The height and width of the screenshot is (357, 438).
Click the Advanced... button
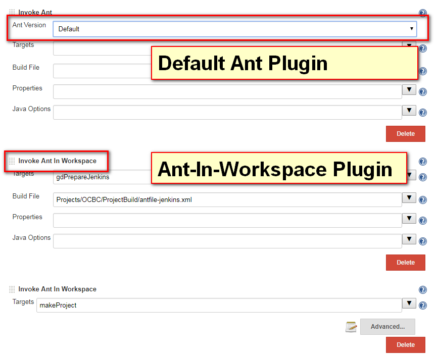click(387, 327)
